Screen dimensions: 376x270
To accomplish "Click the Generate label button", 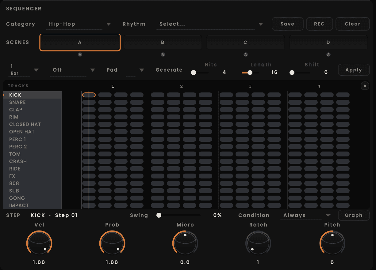I will 169,70.
